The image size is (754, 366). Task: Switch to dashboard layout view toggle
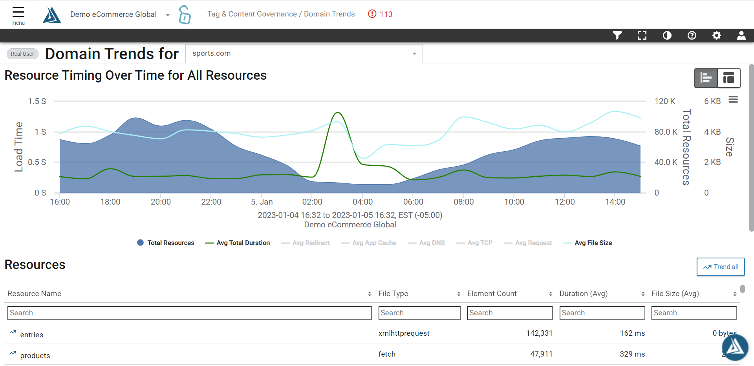point(728,78)
